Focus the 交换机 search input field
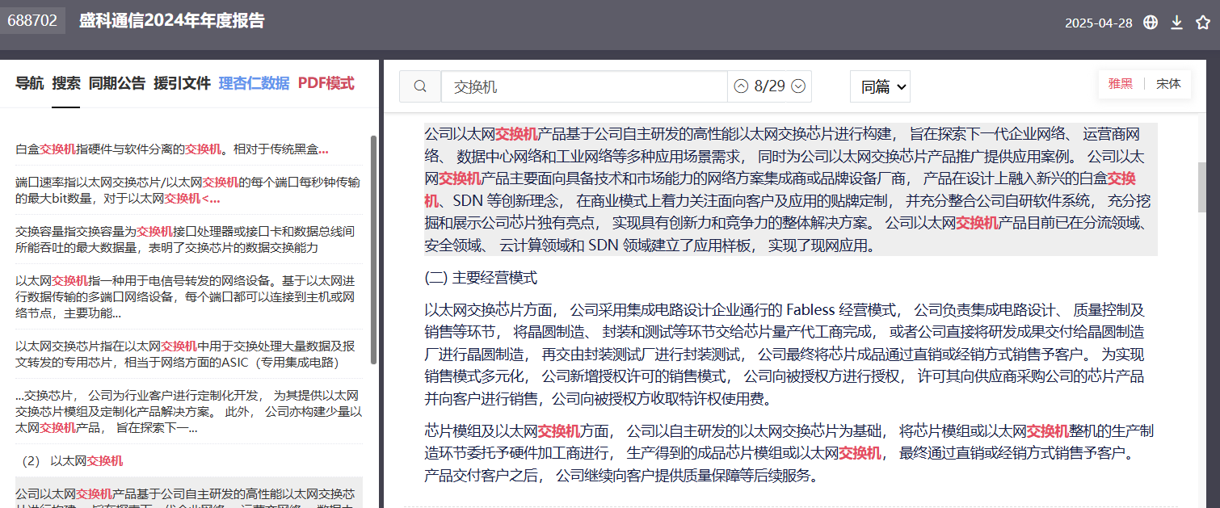Screen dimensions: 1220x508 pyautogui.click(x=584, y=86)
